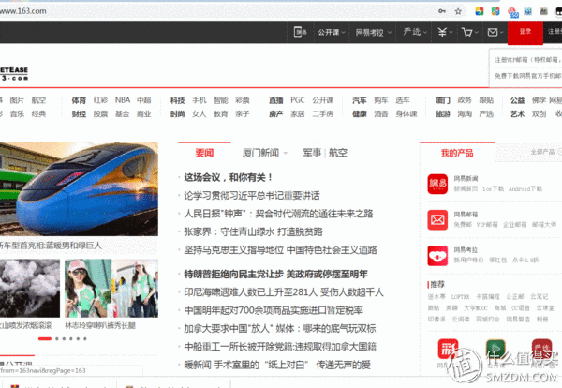The width and height of the screenshot is (562, 388).
Task: Open the 房产 real estate channel link
Action: click(276, 114)
